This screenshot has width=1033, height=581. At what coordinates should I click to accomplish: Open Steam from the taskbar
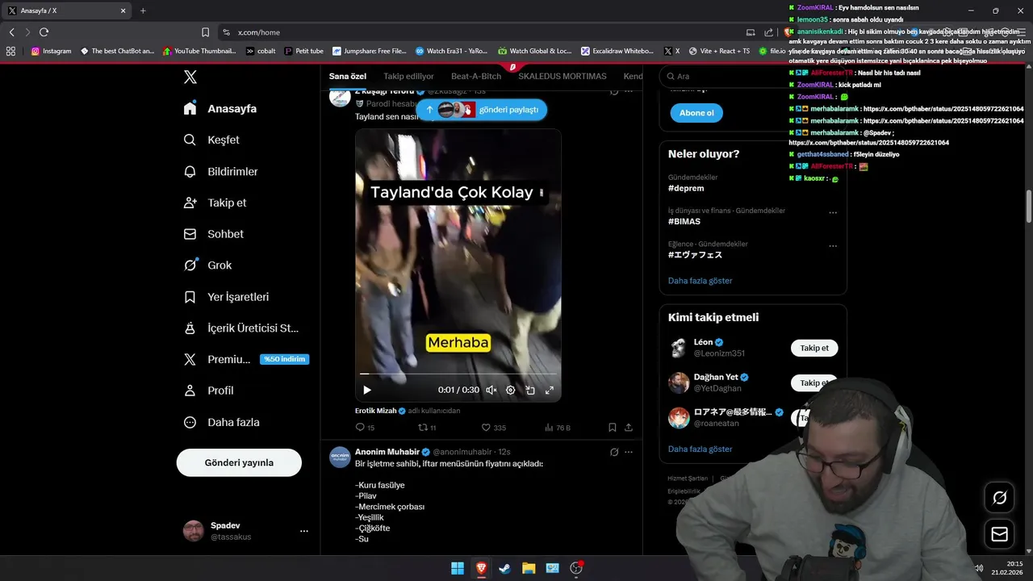click(504, 568)
